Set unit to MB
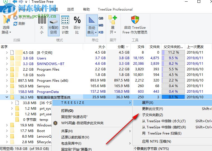 [101, 25]
